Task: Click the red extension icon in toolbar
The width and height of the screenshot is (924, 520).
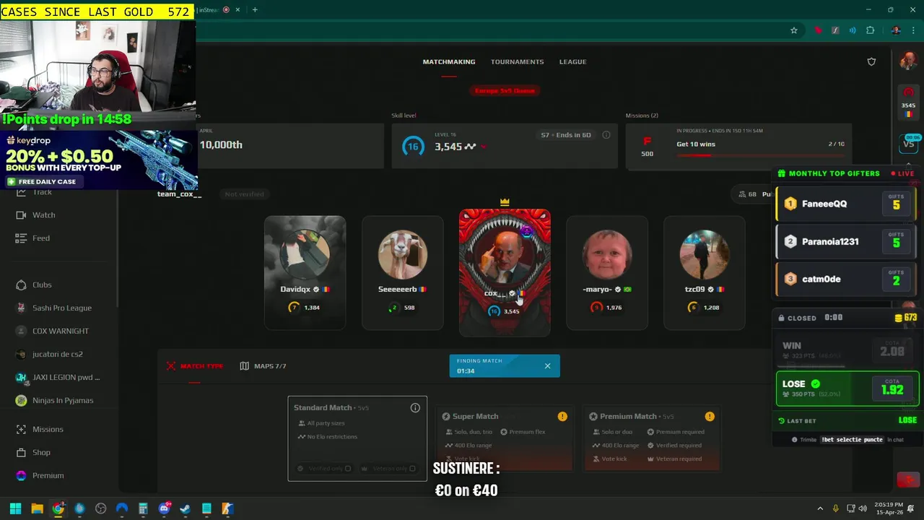Action: (x=818, y=30)
